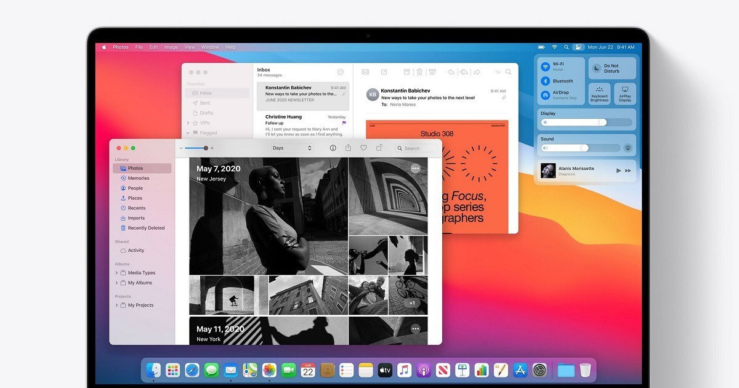This screenshot has height=388, width=739.
Task: Open the File menu
Action: pyautogui.click(x=139, y=47)
